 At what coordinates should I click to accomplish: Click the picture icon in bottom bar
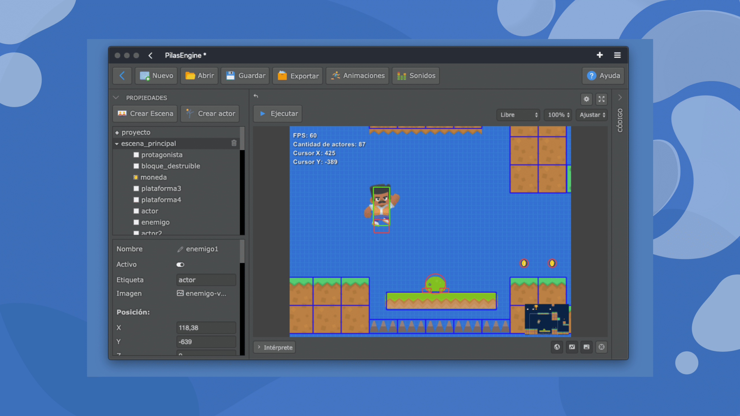click(587, 347)
